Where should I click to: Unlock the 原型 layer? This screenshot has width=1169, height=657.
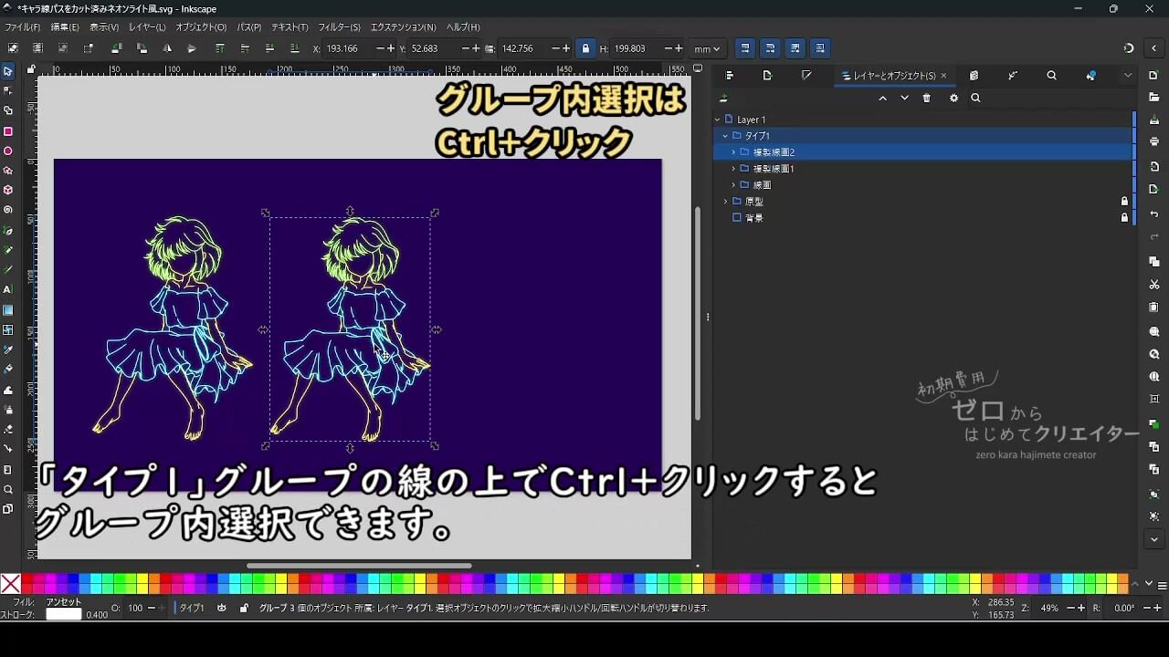tap(1124, 201)
